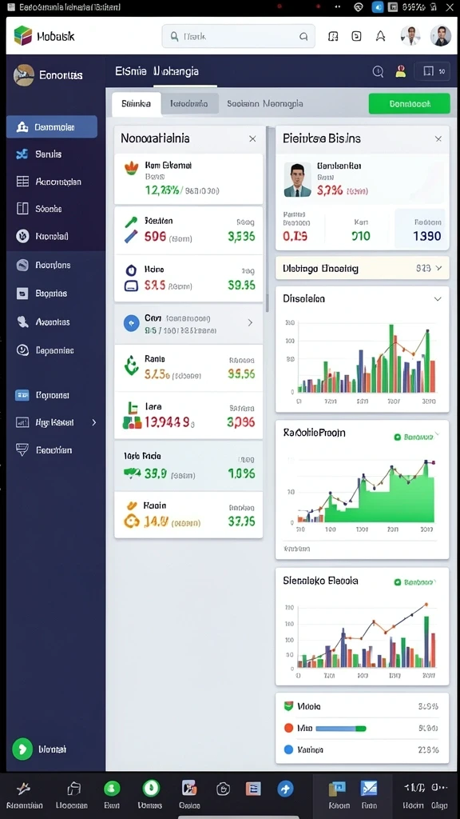Viewport: 460px width, 819px height.
Task: Click the yellow user icon in dark header
Action: [x=401, y=71]
